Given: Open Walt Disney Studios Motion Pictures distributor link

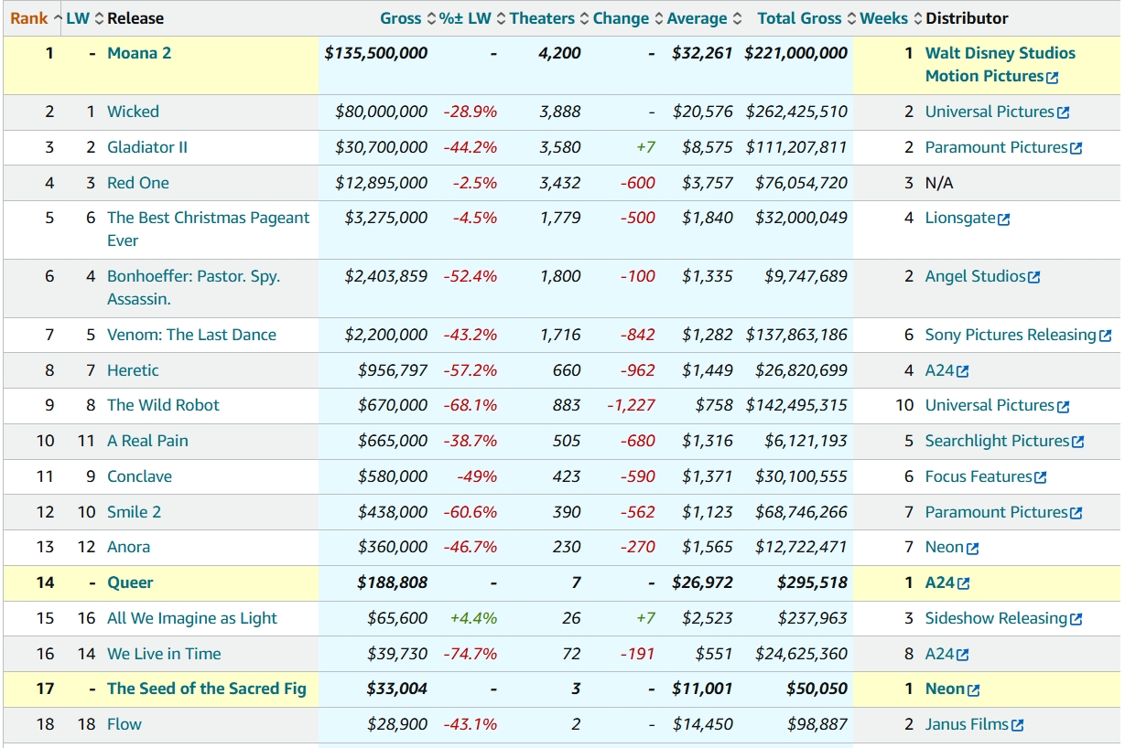Looking at the screenshot, I should [x=1000, y=65].
